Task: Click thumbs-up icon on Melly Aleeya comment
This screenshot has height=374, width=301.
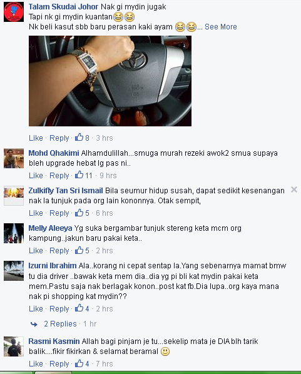Action: click(79, 250)
